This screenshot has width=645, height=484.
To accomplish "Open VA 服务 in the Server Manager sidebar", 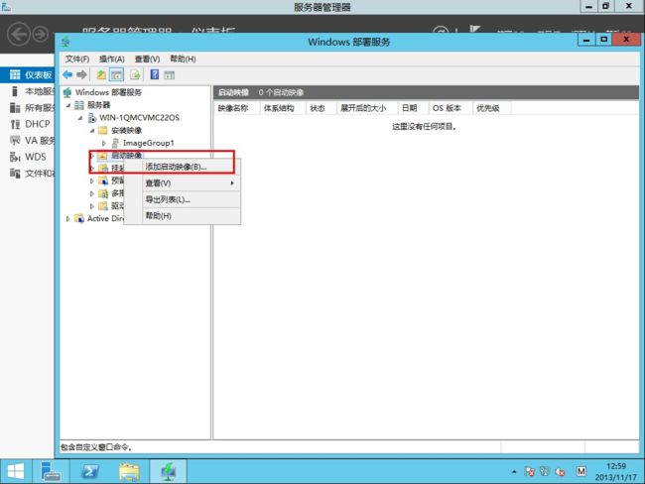I will click(27, 140).
